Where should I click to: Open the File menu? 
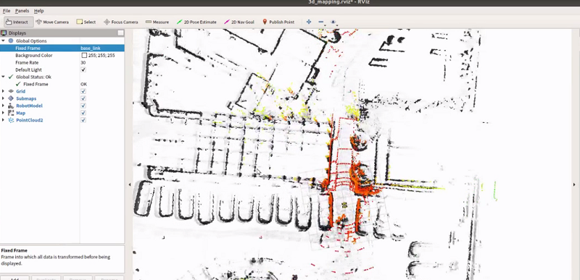(7, 11)
